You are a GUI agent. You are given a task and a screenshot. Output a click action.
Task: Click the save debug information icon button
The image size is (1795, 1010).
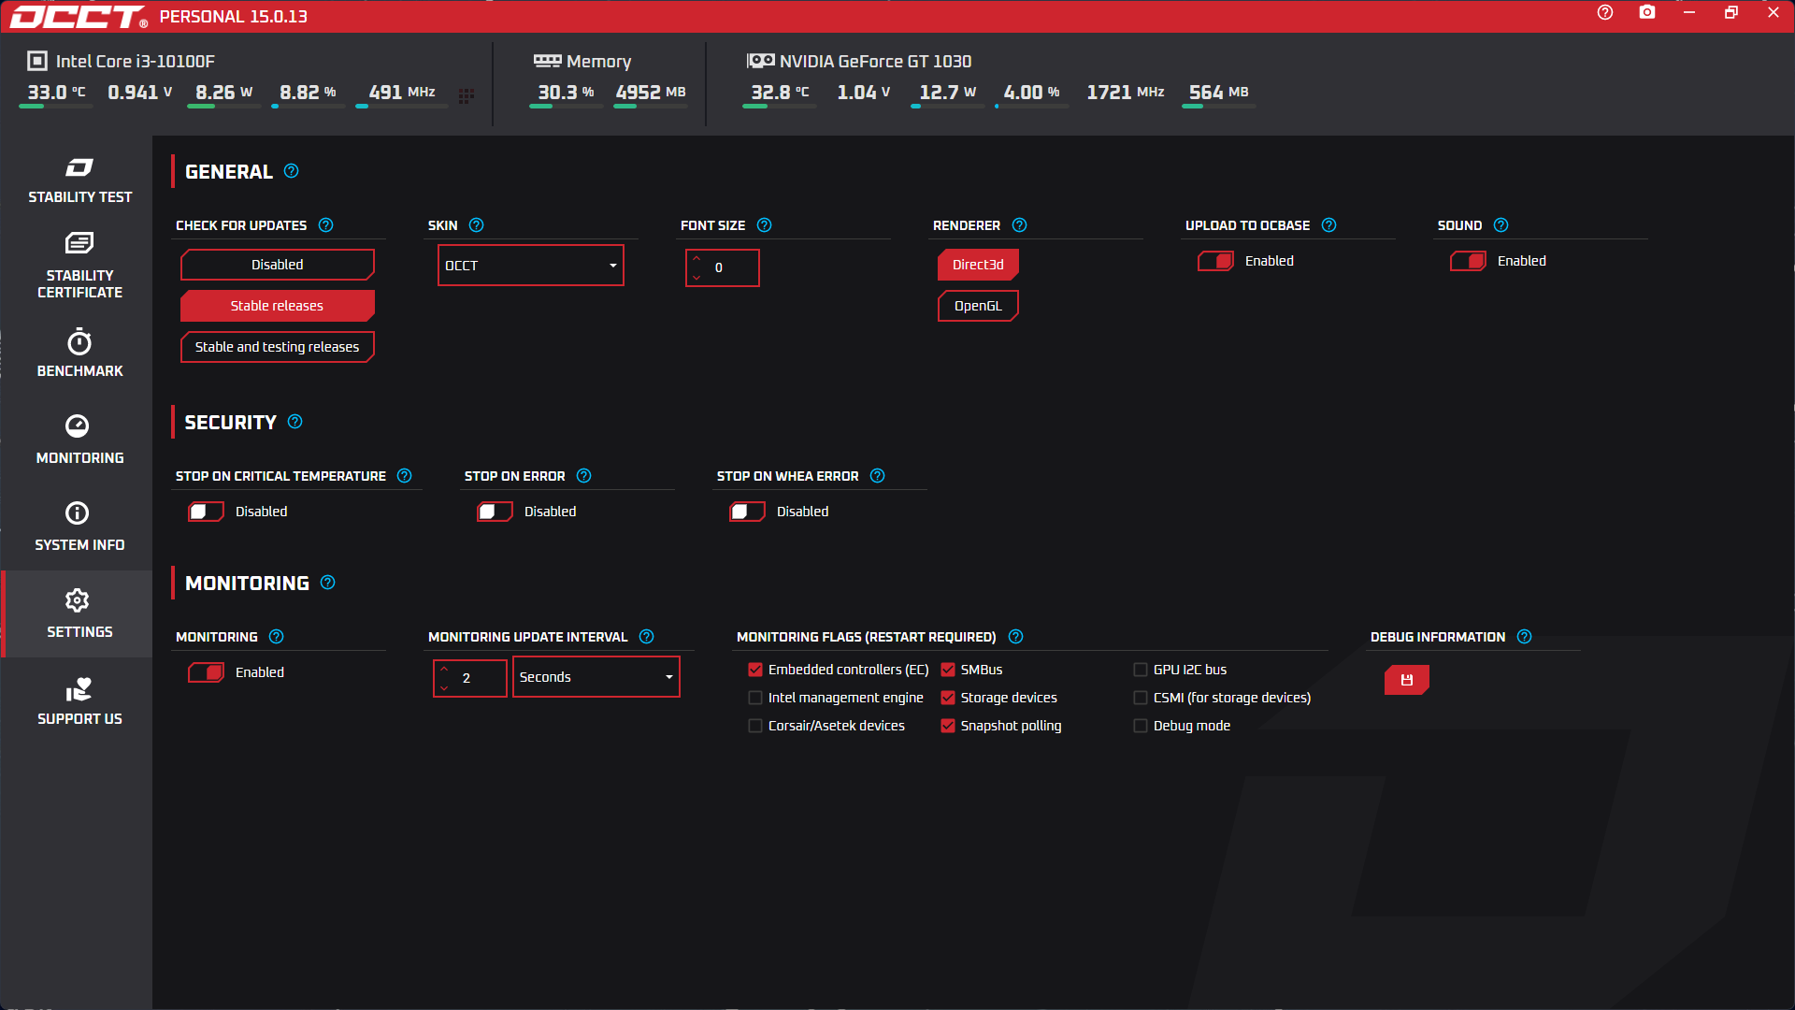coord(1406,680)
